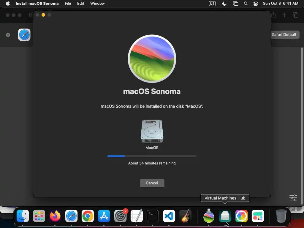Click the background window's vertical scrollbar
This screenshot has width=304, height=228.
(x=302, y=126)
